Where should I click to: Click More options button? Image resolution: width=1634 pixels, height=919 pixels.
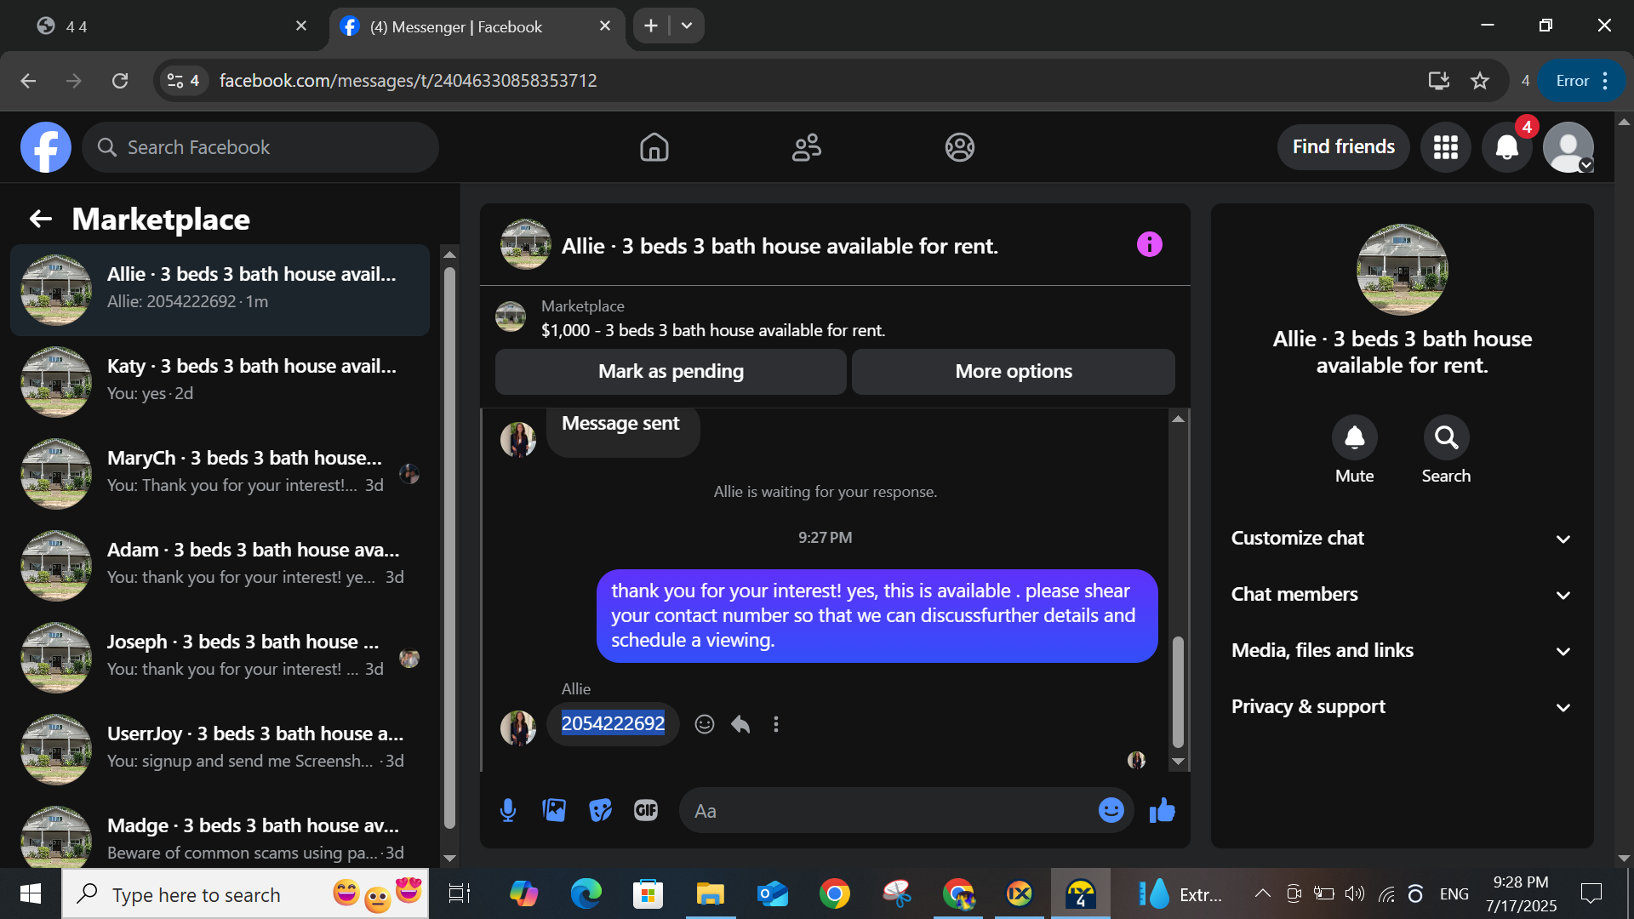point(1014,372)
